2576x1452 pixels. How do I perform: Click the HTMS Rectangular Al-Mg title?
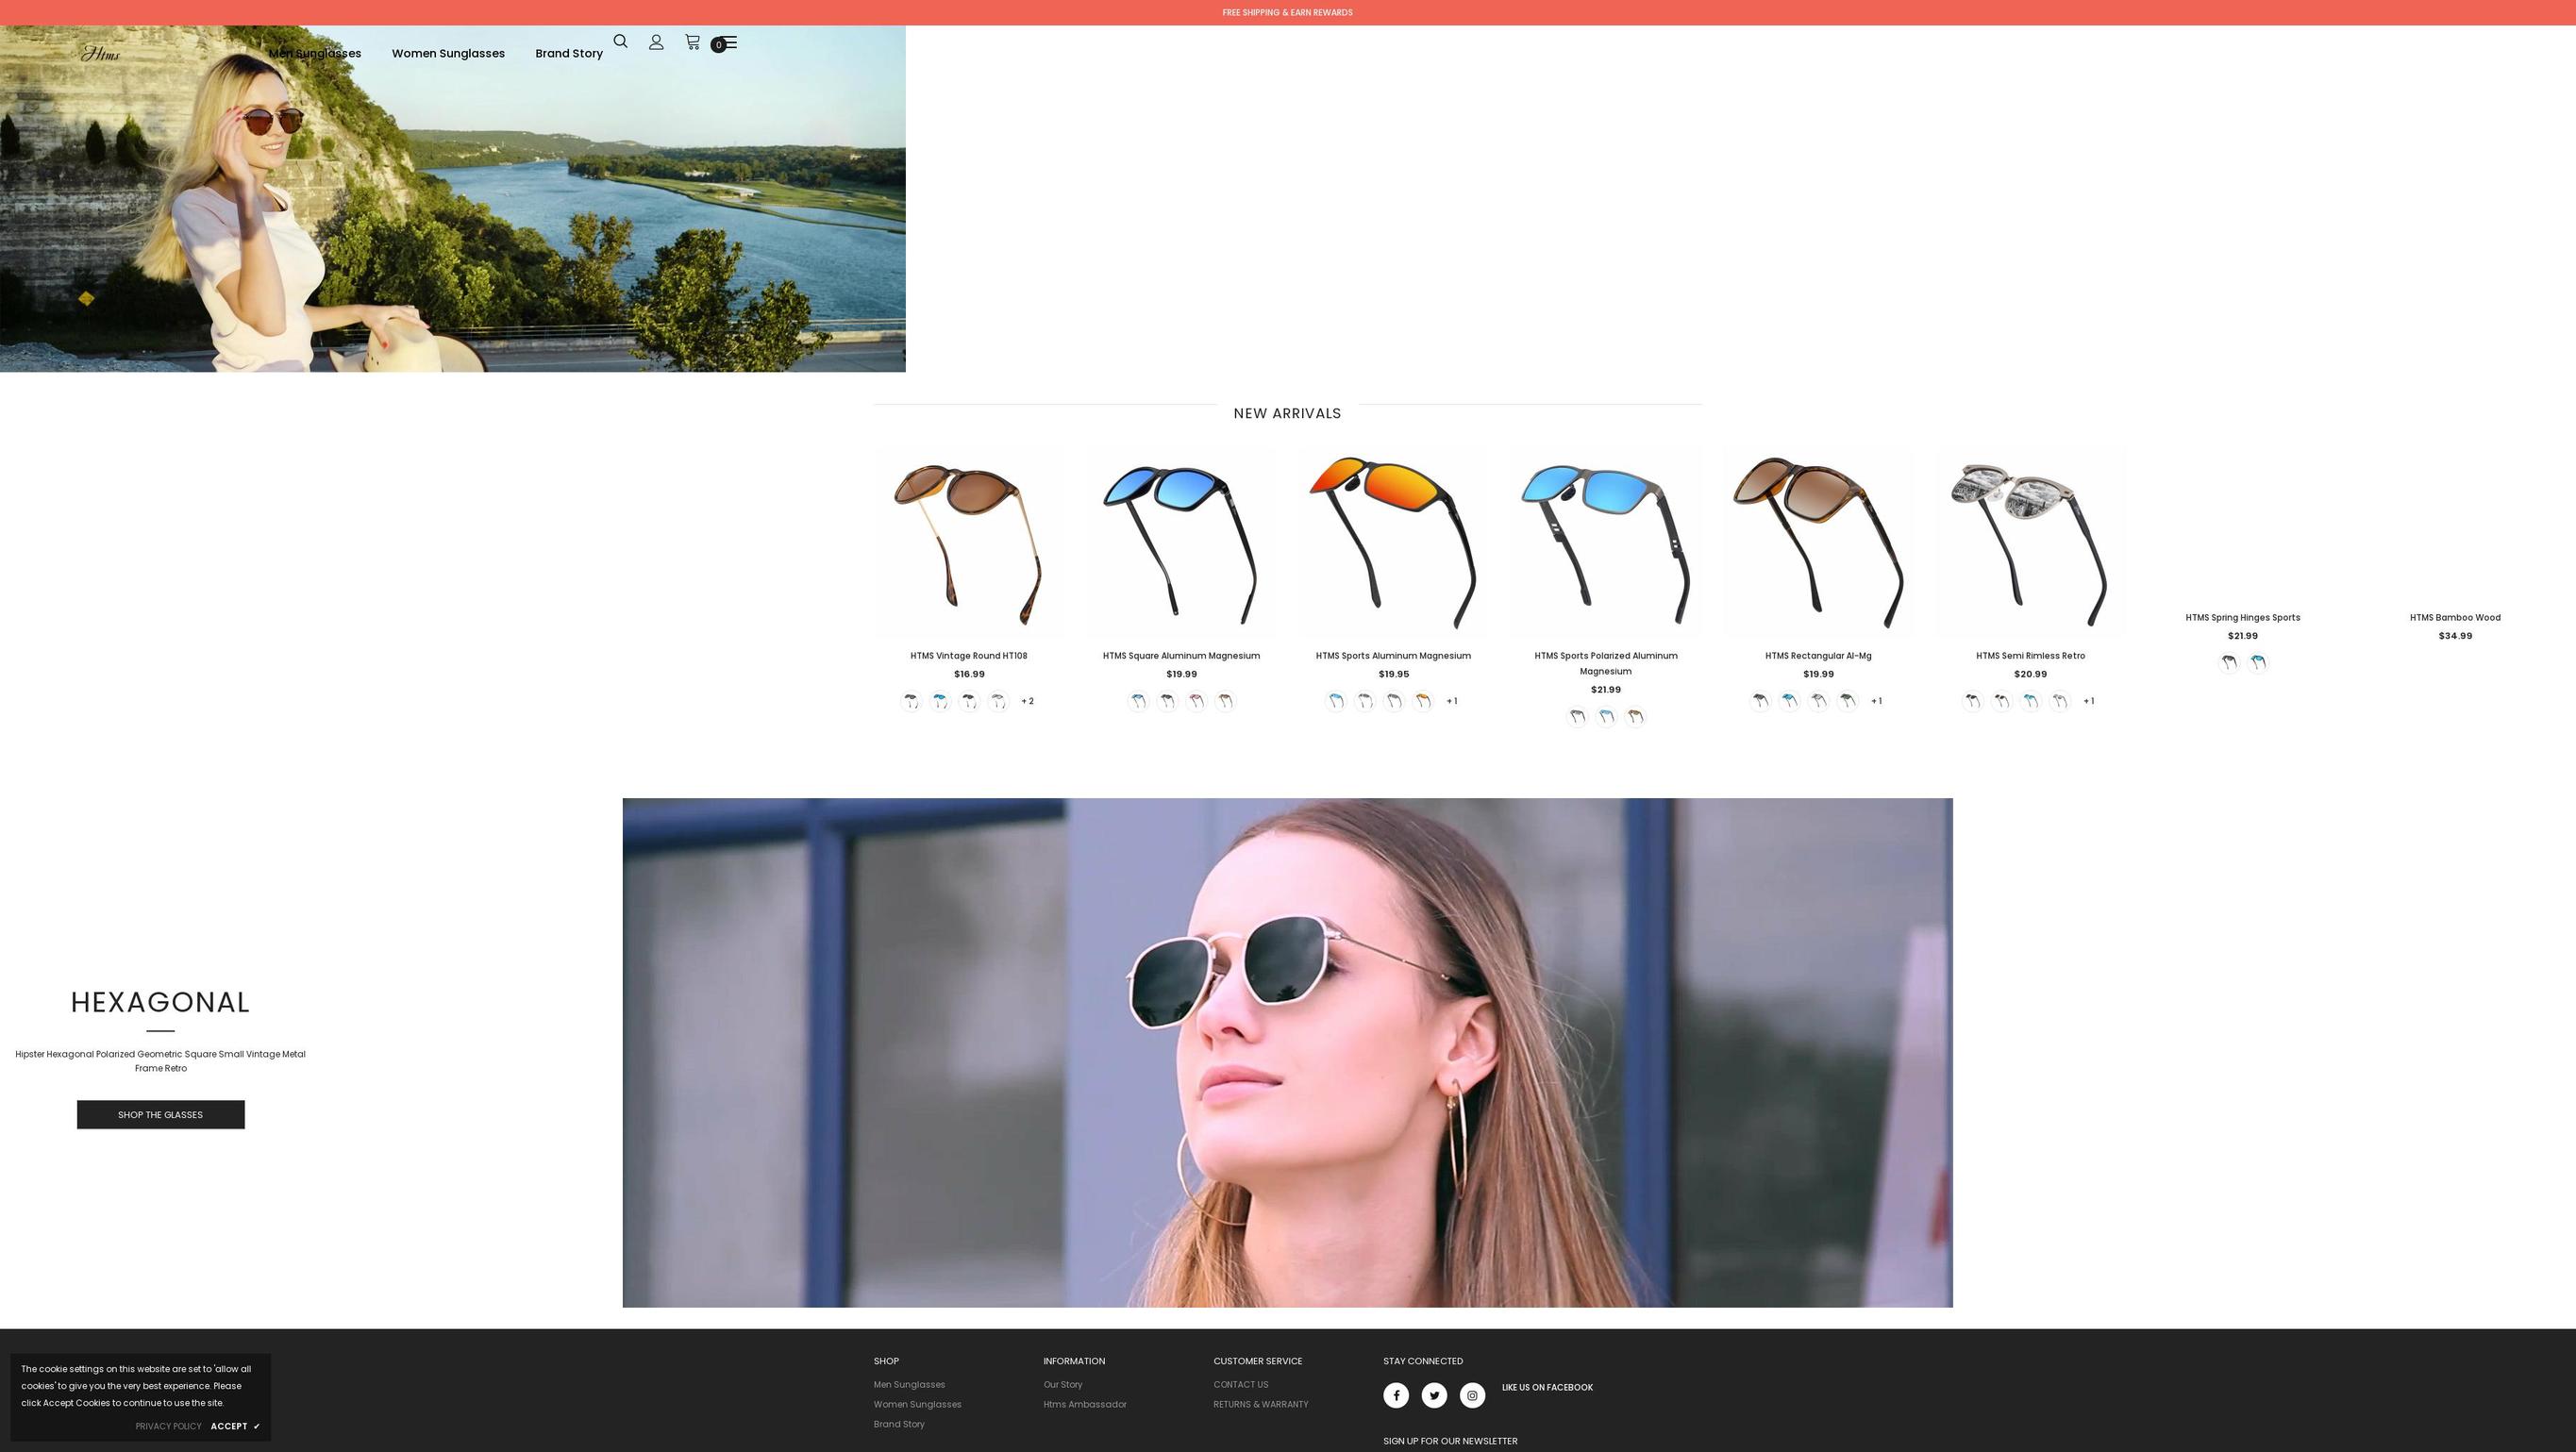coord(1818,656)
